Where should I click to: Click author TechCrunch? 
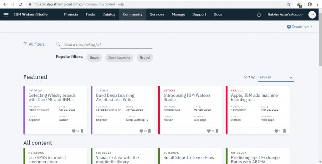238,110
